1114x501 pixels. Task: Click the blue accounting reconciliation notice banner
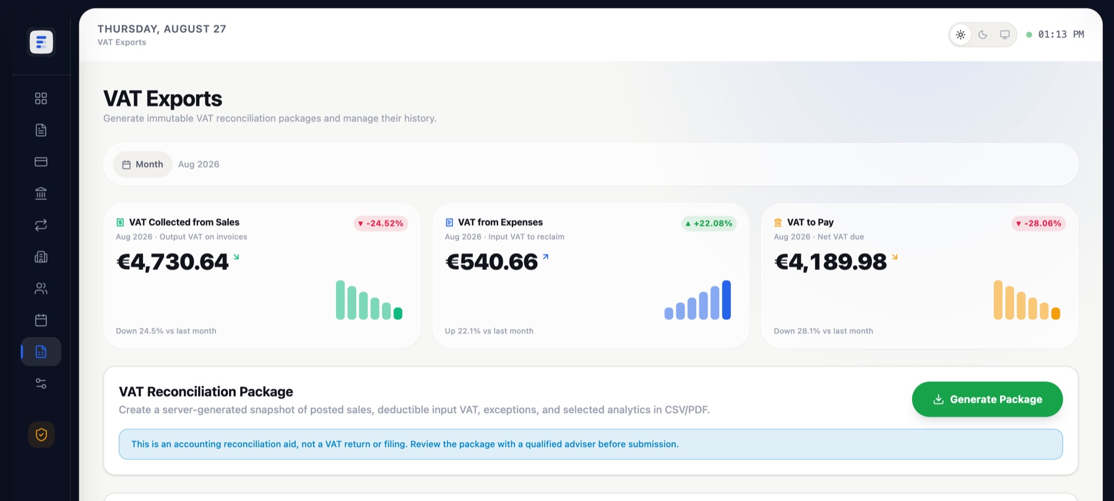tap(590, 444)
